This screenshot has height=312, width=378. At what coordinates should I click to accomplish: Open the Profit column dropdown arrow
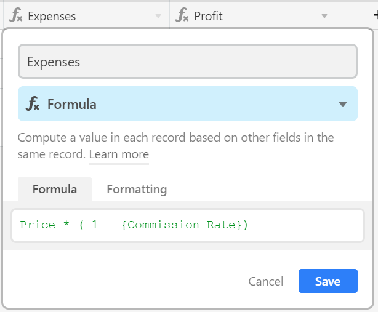tap(324, 16)
